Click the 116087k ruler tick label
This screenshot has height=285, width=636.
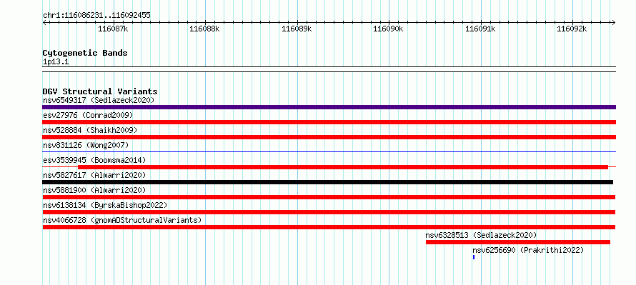tap(113, 29)
